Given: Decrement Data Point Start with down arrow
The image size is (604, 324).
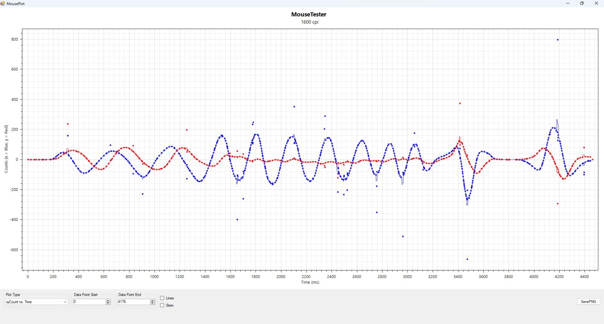Looking at the screenshot, I should (x=108, y=303).
